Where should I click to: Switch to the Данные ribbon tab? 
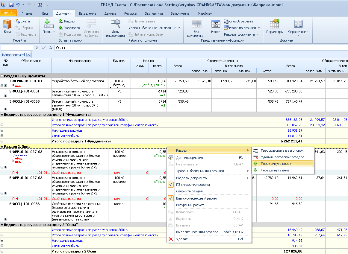pos(110,13)
